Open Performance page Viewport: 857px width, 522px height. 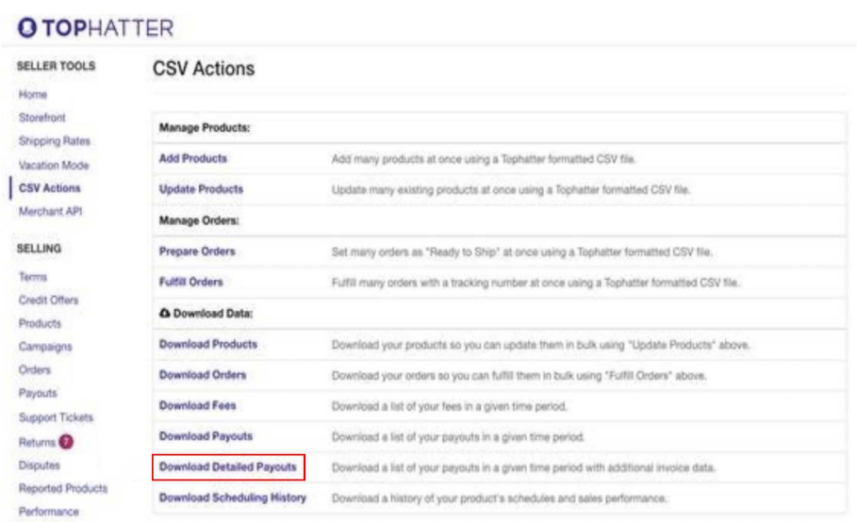pyautogui.click(x=49, y=512)
